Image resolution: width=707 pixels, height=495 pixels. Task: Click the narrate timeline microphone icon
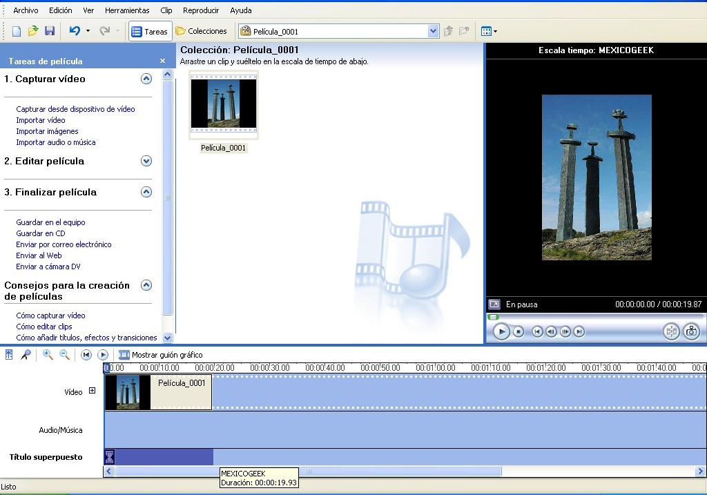pyautogui.click(x=26, y=355)
